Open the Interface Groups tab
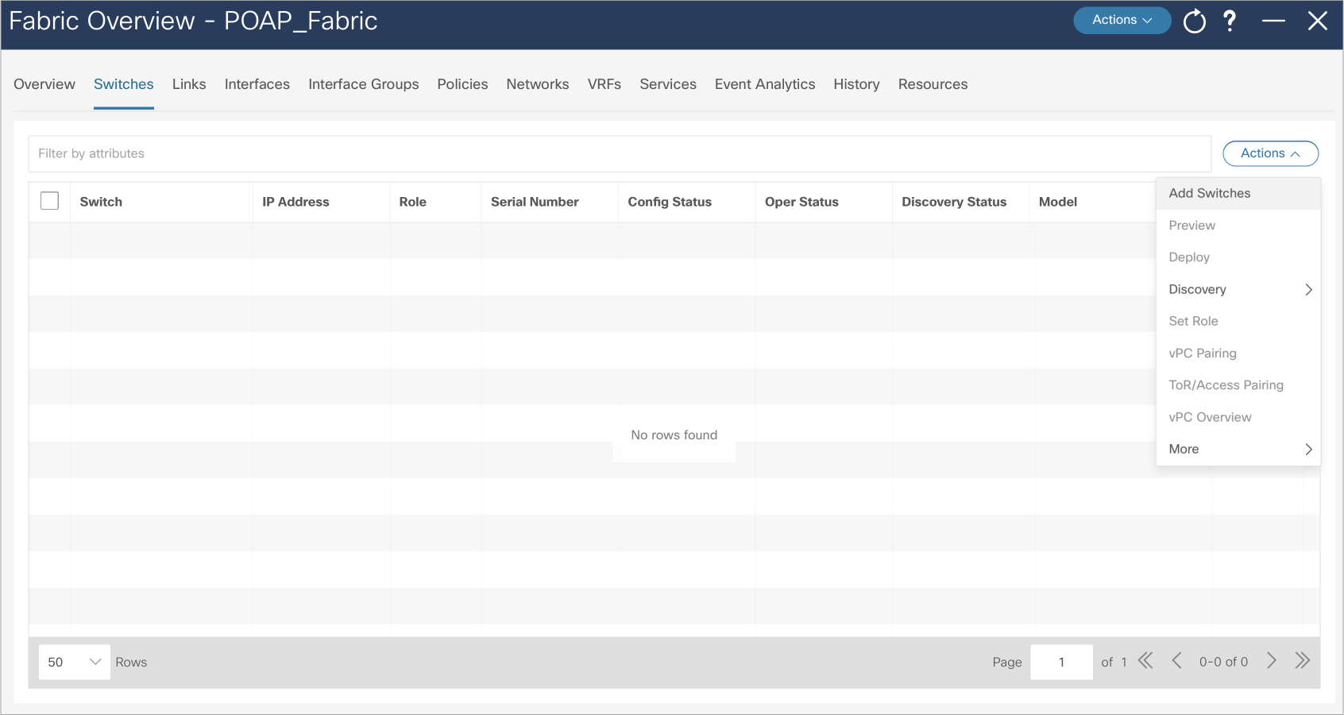1344x715 pixels. point(364,84)
